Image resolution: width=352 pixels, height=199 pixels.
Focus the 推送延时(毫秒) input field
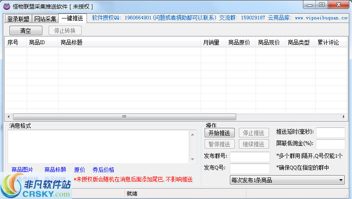pos(330,132)
